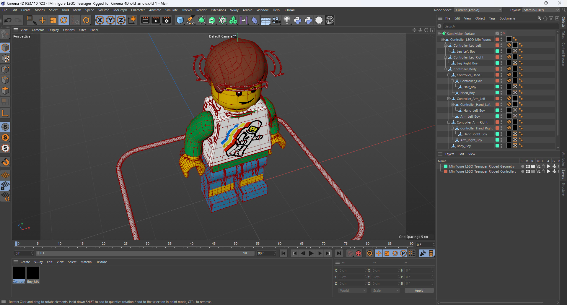Select the Scale tool
Screen dimensions: 567x305
click(x=53, y=20)
